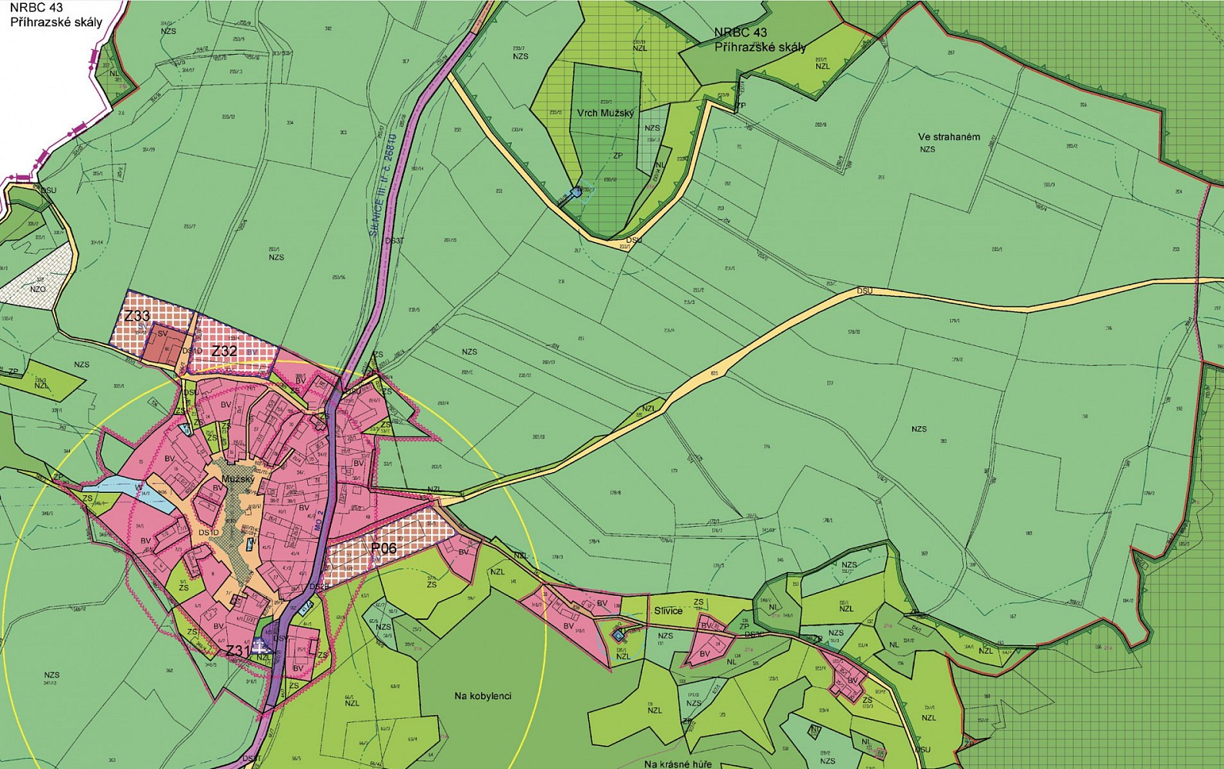Select the NZS label beneath "Ve strahaném"
The height and width of the screenshot is (769, 1224).
point(927,149)
